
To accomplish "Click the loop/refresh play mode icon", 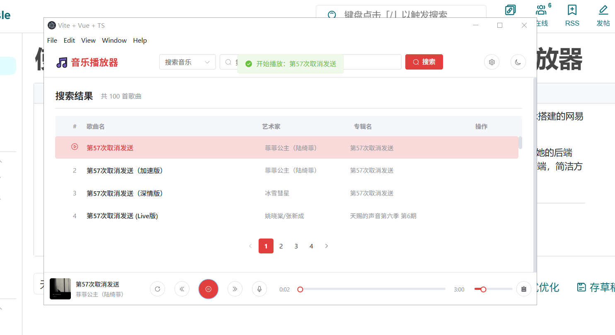I will [x=157, y=289].
